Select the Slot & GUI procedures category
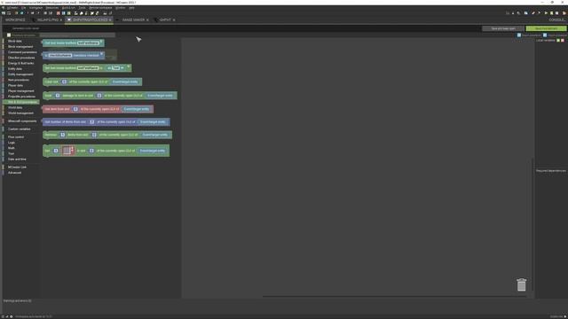 pos(22,102)
